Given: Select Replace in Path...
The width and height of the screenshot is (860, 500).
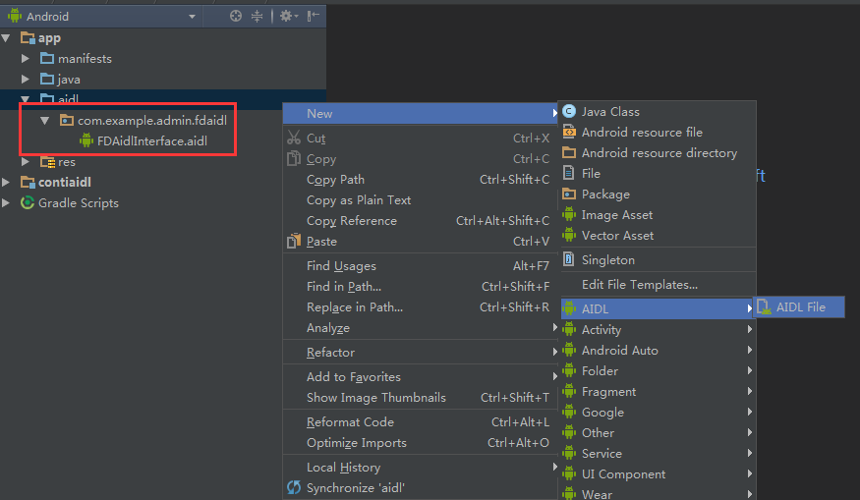Looking at the screenshot, I should (x=420, y=307).
